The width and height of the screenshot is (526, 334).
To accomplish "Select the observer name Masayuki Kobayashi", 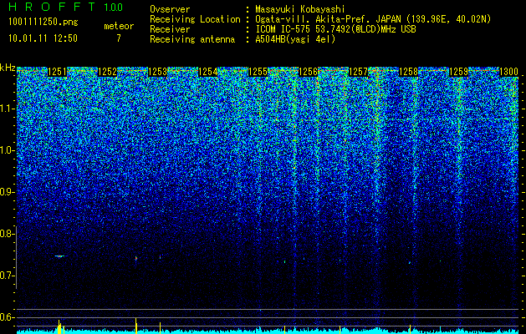I will tap(300, 9).
